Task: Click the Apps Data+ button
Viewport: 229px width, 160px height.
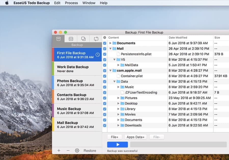Action: pos(136,137)
